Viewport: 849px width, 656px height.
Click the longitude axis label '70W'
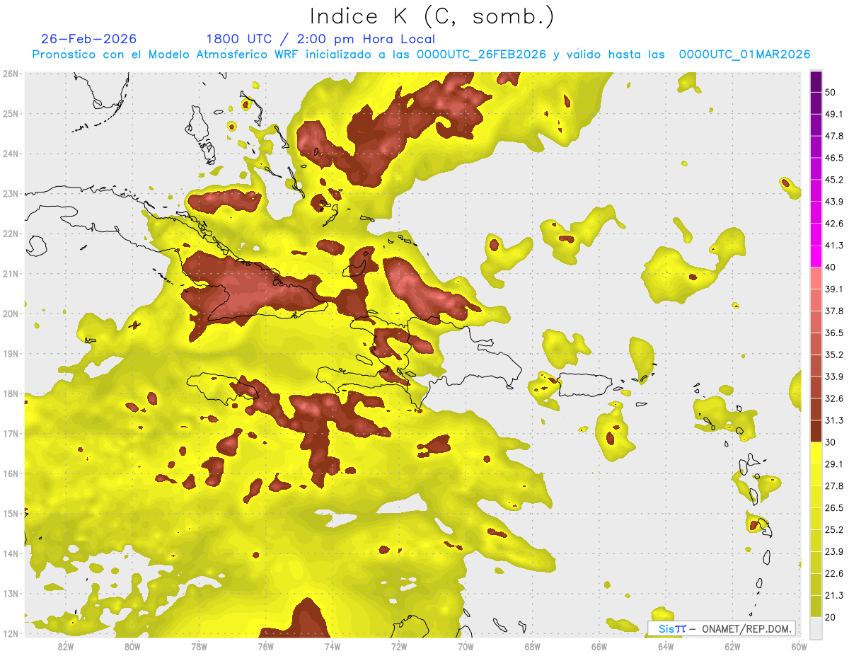[x=466, y=646]
